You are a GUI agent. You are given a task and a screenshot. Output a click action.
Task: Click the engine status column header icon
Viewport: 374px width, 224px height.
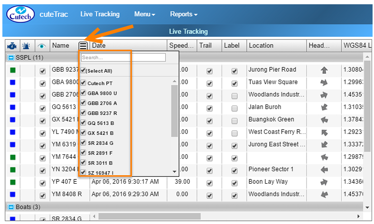12,46
